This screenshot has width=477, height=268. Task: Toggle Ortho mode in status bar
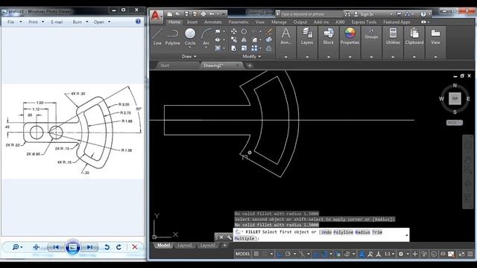279,254
